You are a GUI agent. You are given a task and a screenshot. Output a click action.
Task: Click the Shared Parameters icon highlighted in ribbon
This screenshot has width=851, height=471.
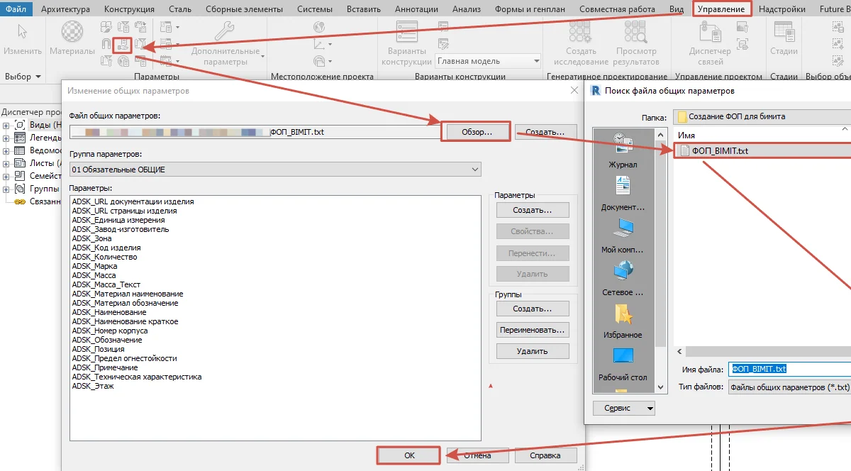(x=123, y=44)
